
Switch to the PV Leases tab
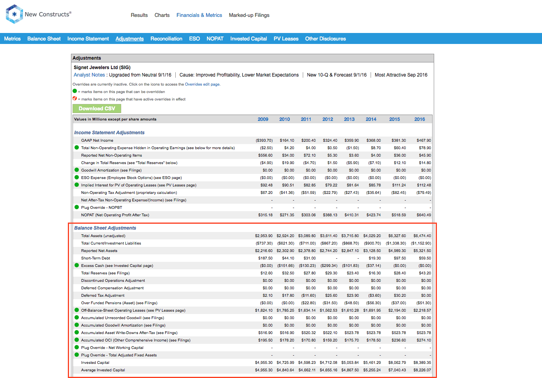coord(286,38)
